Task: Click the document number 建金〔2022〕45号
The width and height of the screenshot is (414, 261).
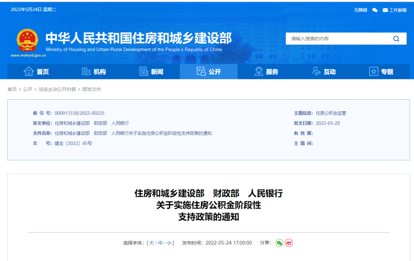Action: (73, 143)
